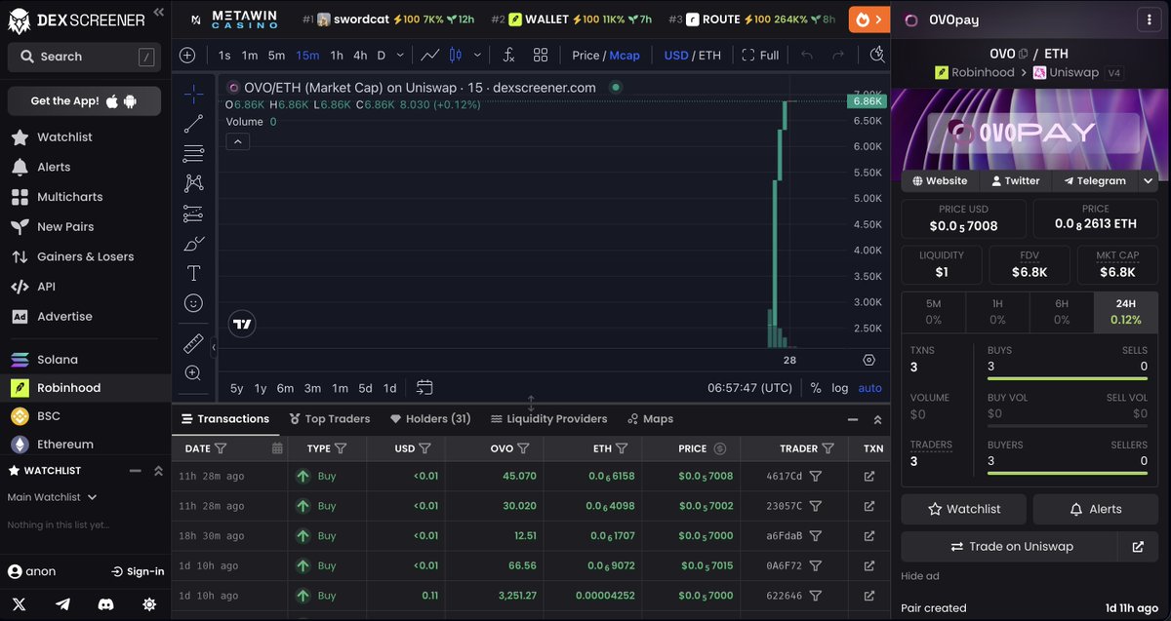
Task: Select the text annotation tool
Action: [x=193, y=273]
